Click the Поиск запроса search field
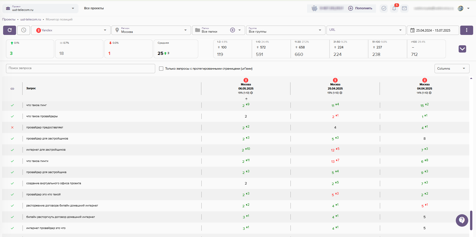Viewport: 476px width, 237px height. (x=80, y=68)
